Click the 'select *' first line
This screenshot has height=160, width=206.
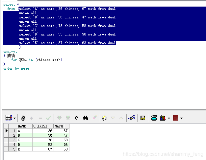11,5
